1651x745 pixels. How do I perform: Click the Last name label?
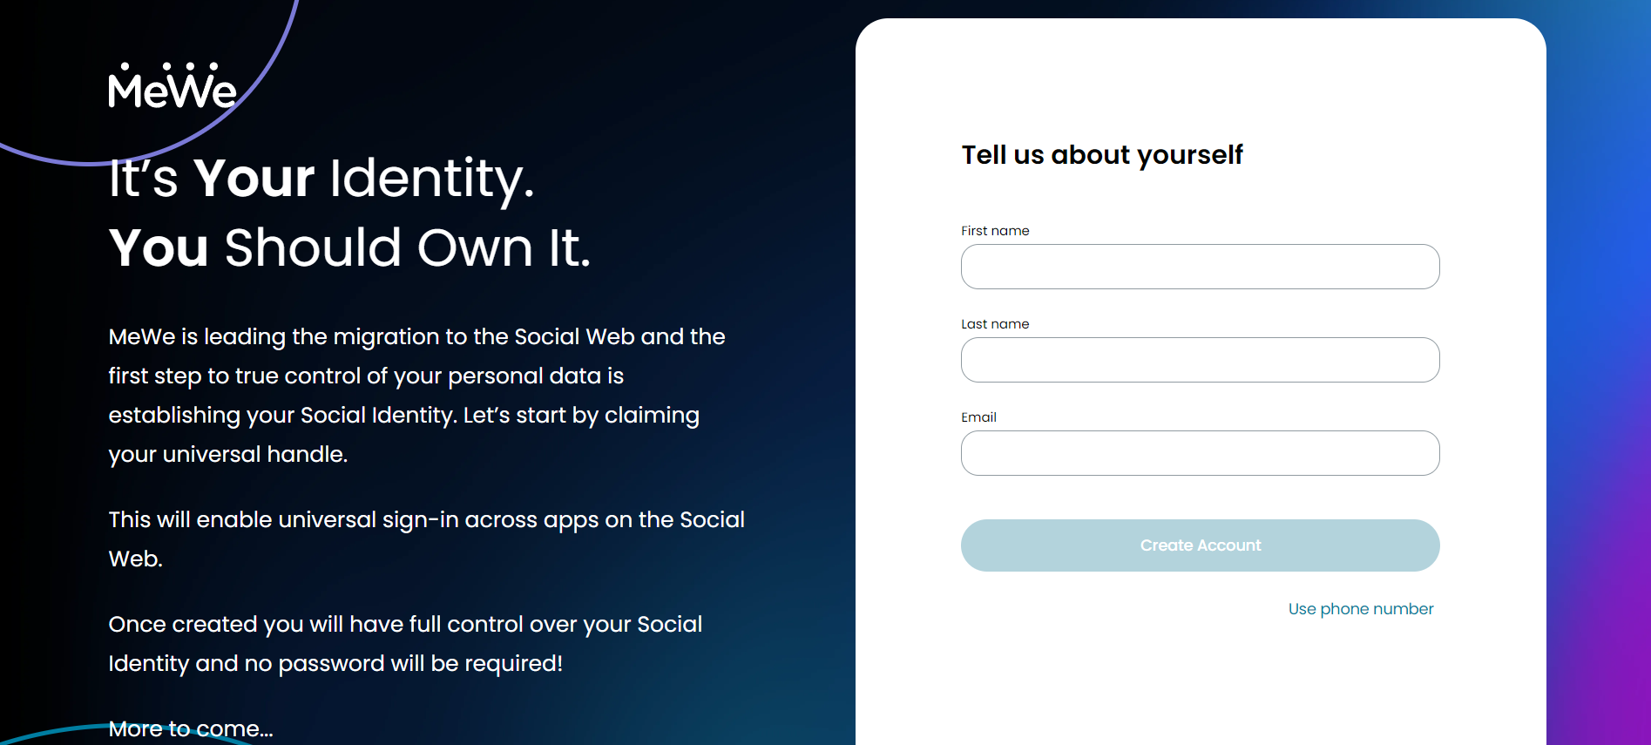(x=995, y=324)
